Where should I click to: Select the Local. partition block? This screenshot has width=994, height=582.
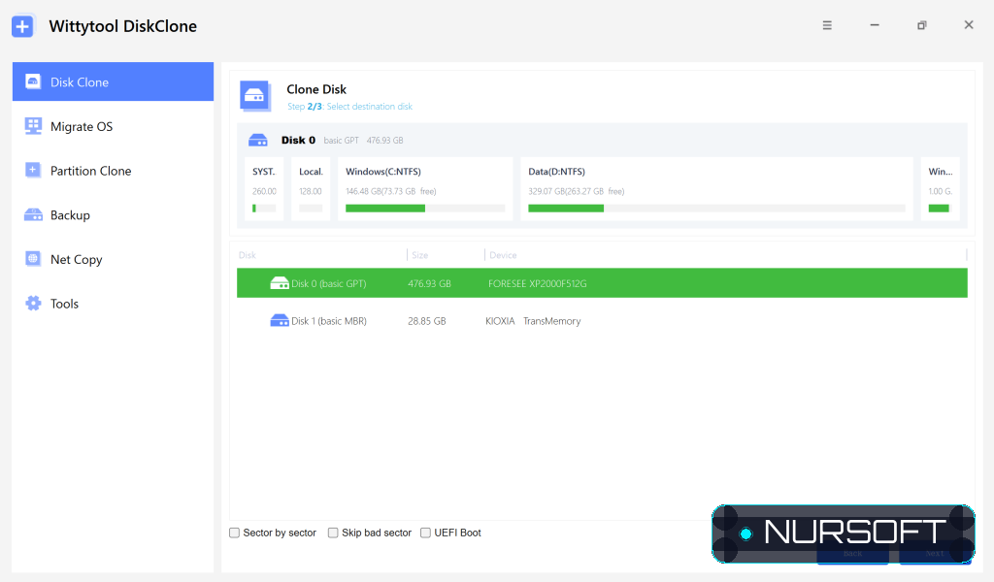pyautogui.click(x=311, y=189)
